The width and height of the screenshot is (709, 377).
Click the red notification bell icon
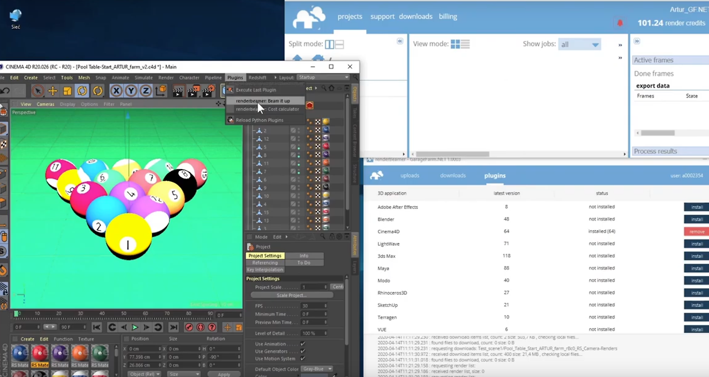(x=620, y=23)
